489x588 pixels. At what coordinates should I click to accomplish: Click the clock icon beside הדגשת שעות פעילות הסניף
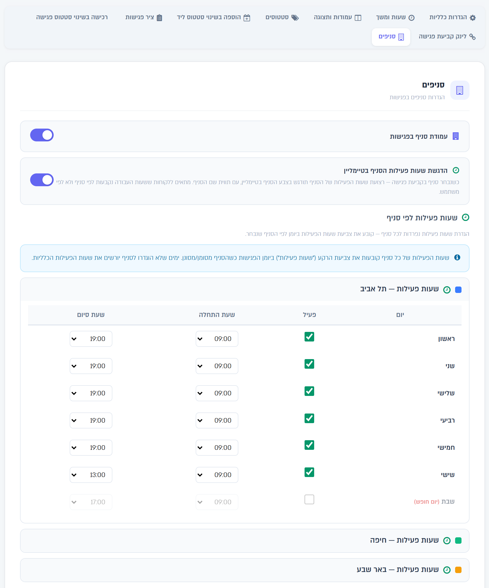(x=456, y=170)
